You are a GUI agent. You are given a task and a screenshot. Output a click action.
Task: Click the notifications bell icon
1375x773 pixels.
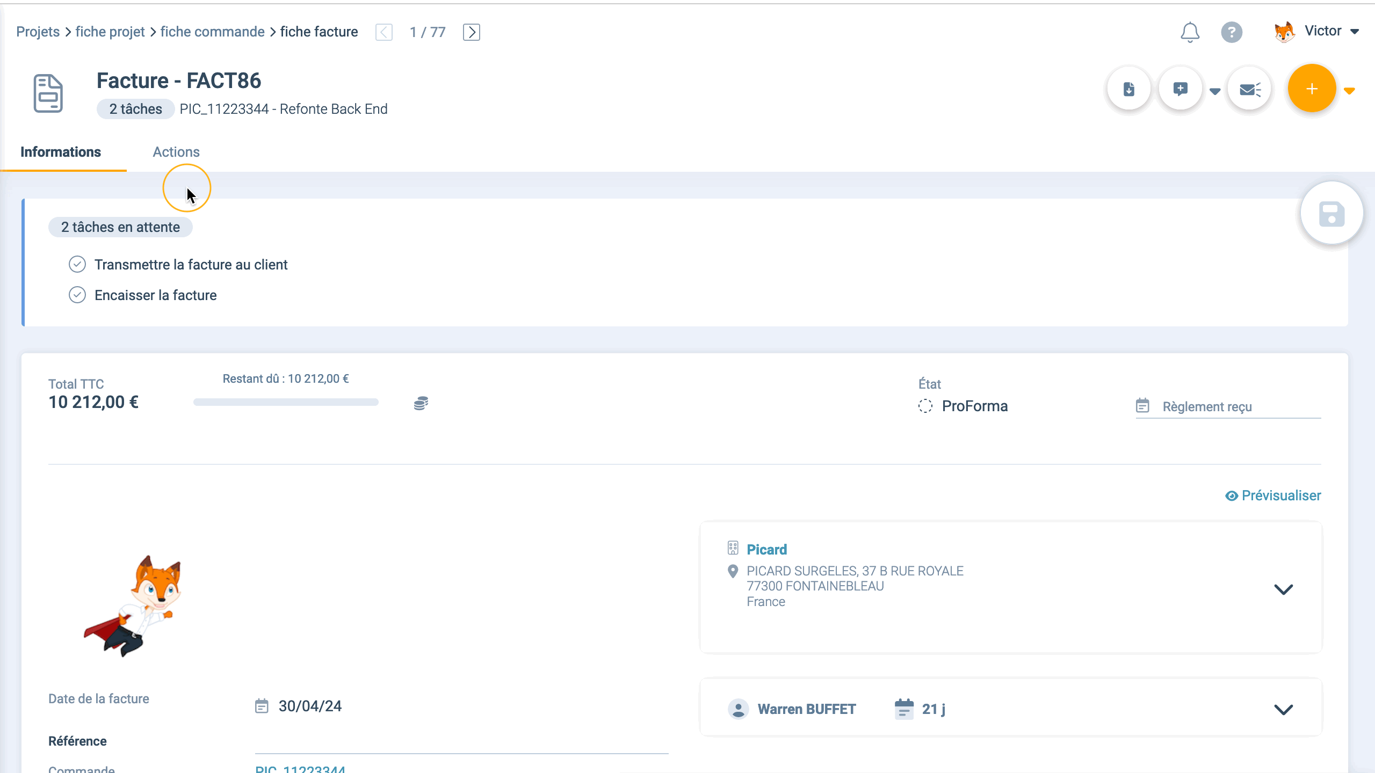click(x=1190, y=32)
